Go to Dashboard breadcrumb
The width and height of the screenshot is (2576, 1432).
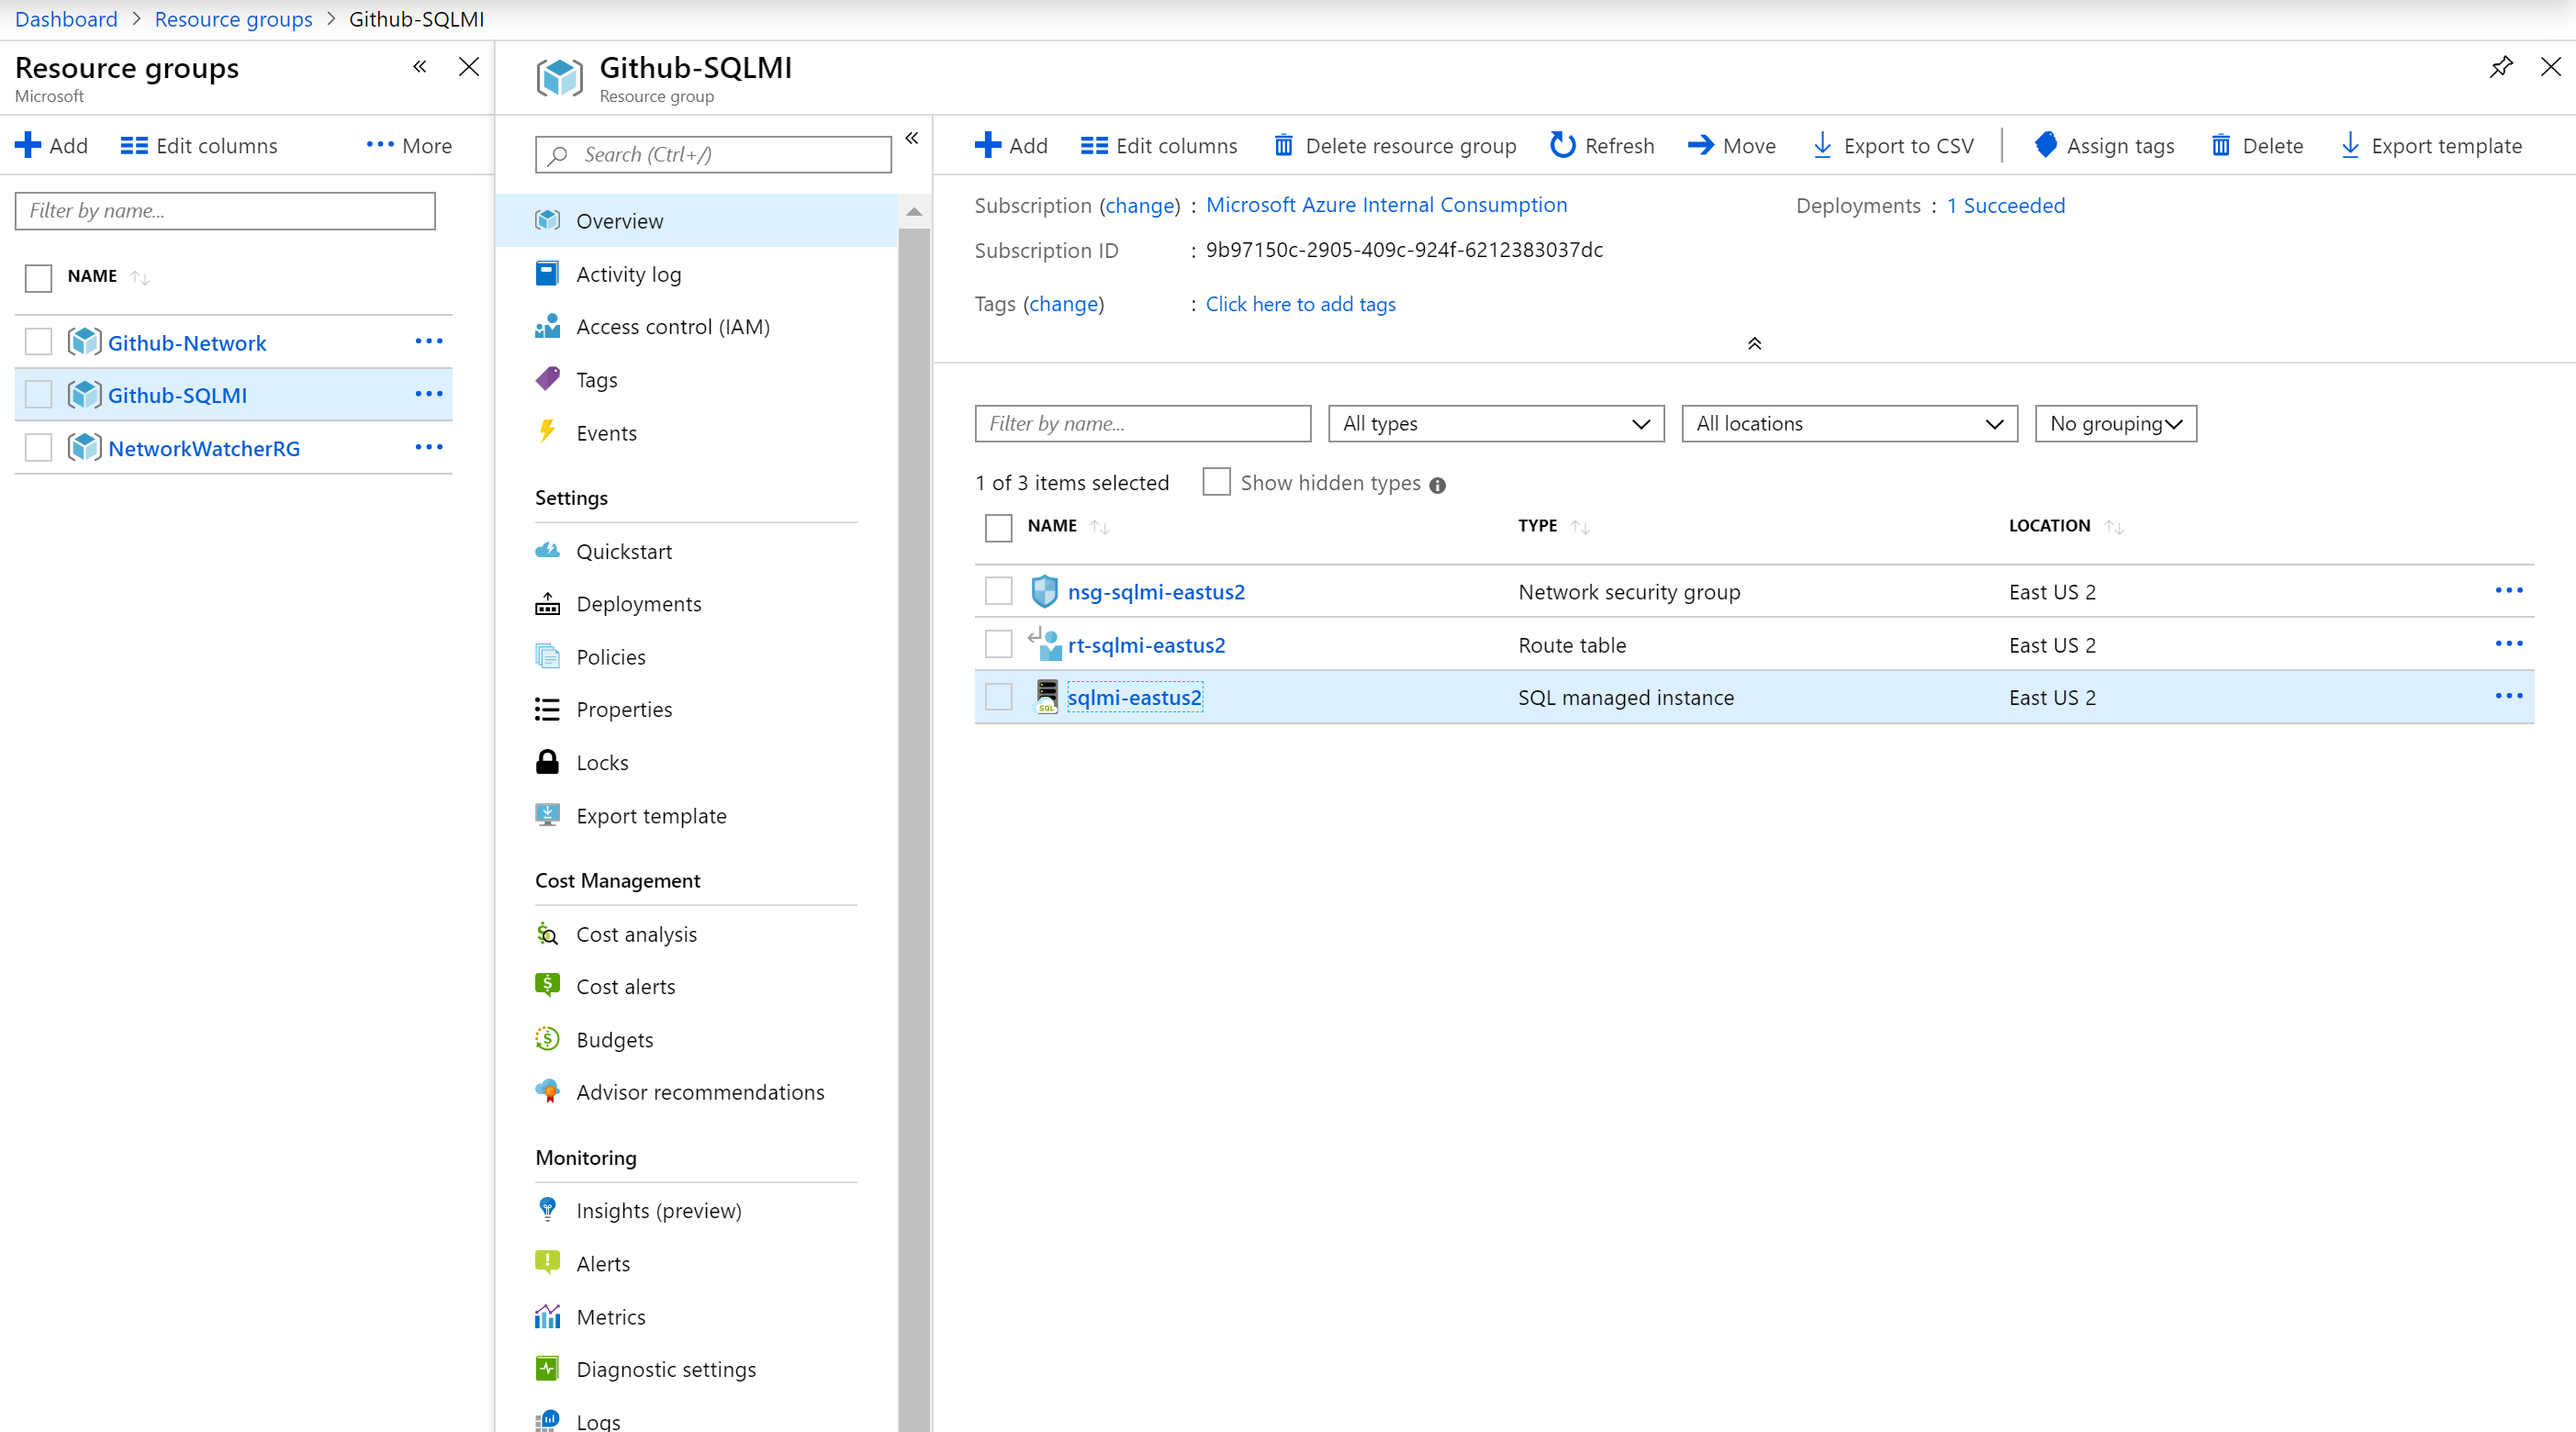click(65, 19)
